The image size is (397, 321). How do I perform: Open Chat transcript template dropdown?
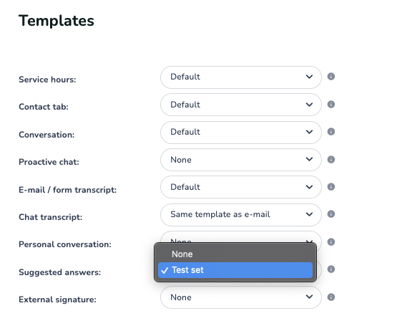241,215
